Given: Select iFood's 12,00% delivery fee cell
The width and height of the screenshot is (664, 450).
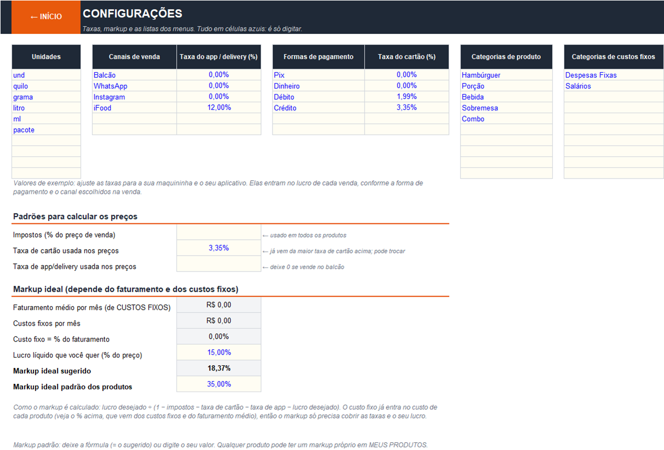Looking at the screenshot, I should tap(219, 108).
